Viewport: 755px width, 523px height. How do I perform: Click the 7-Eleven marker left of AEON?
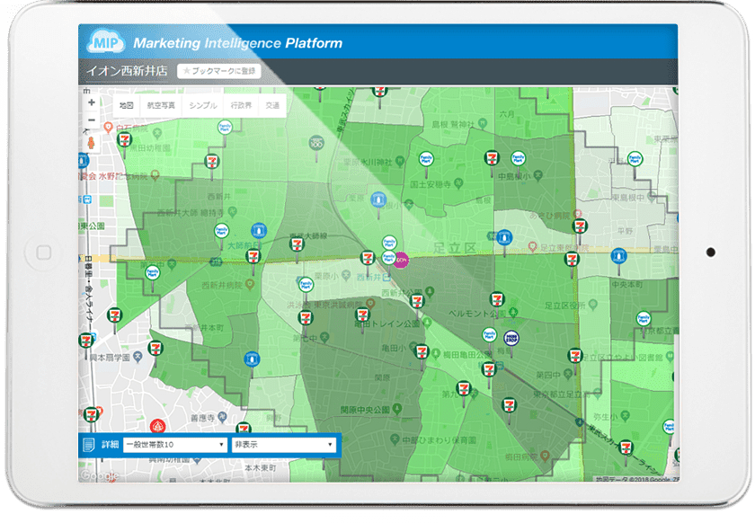coord(368,258)
